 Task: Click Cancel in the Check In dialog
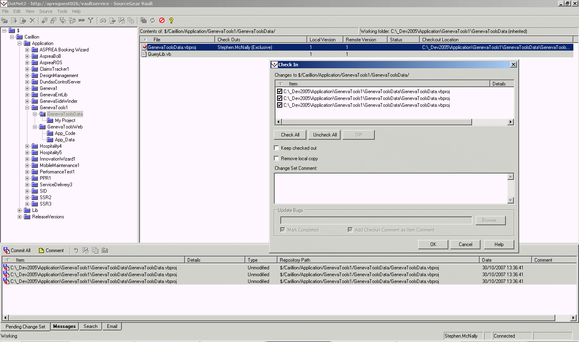(466, 244)
